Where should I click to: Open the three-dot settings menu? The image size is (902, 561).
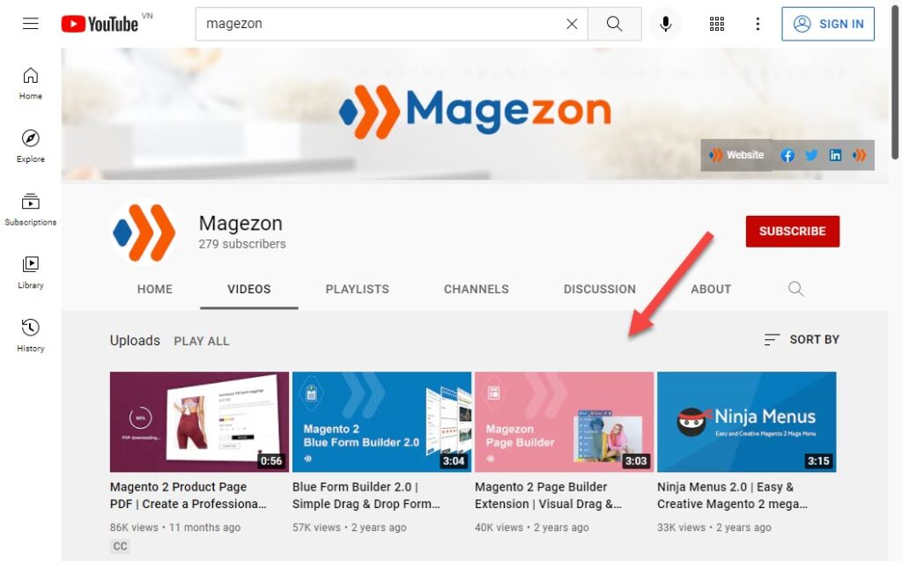758,24
